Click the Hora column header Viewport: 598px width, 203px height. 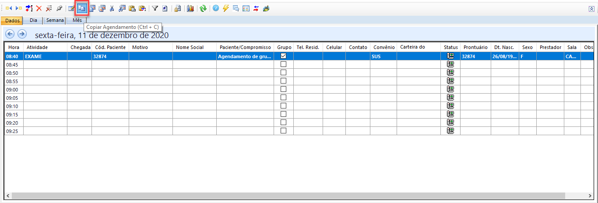[x=14, y=47]
